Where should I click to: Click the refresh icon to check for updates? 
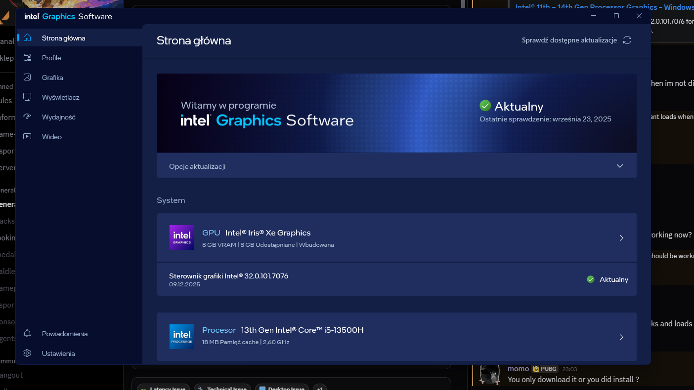point(627,40)
